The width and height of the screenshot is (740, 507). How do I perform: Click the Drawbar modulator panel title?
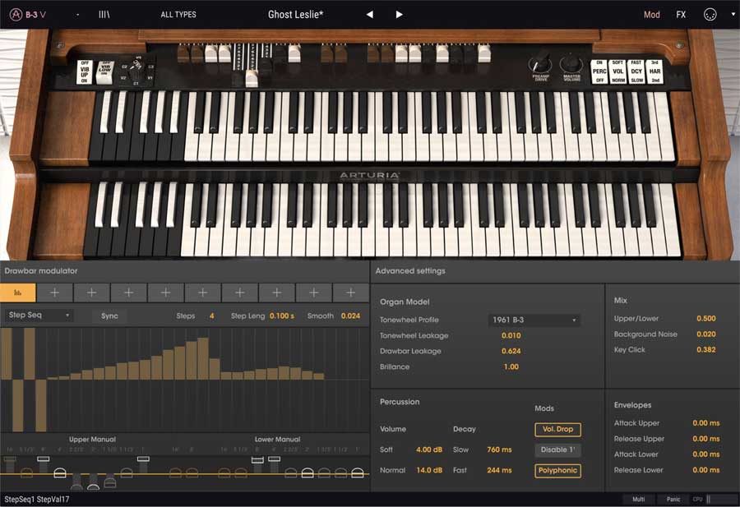41,271
